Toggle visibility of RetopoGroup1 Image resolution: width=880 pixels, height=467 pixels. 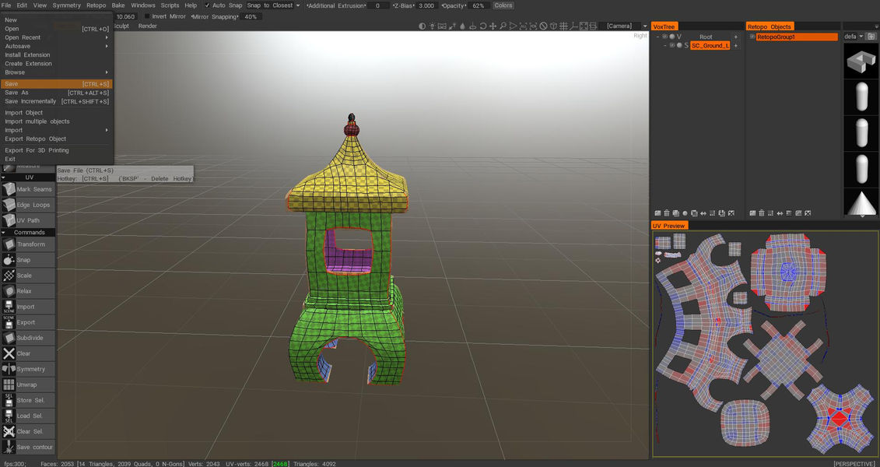pos(752,37)
